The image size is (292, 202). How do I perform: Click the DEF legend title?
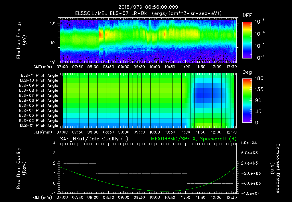point(247,16)
